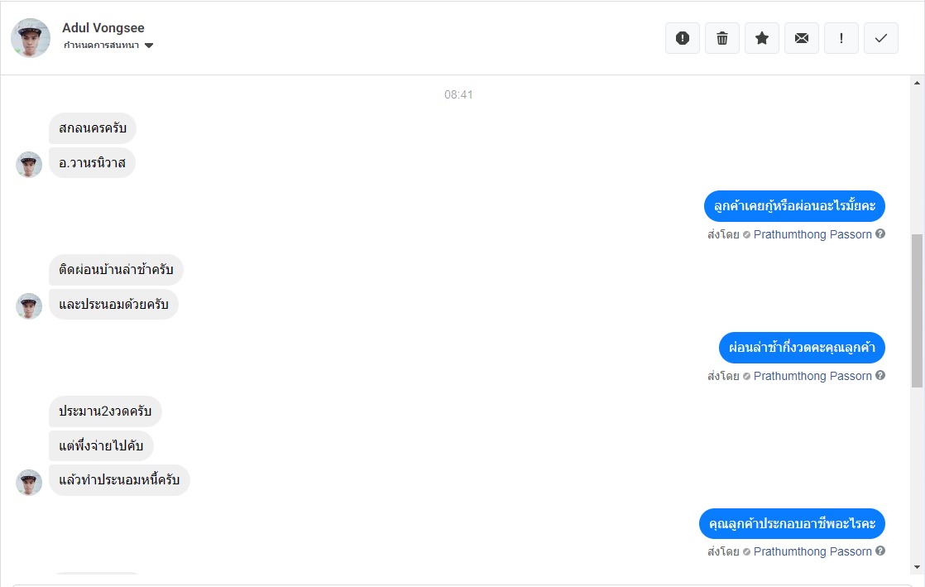This screenshot has width=925, height=587.
Task: Open Prathumthong Passorn link under ลูกค้าเคยกู้หรือผ่อนอะไรมั้ยคะ
Action: (812, 234)
